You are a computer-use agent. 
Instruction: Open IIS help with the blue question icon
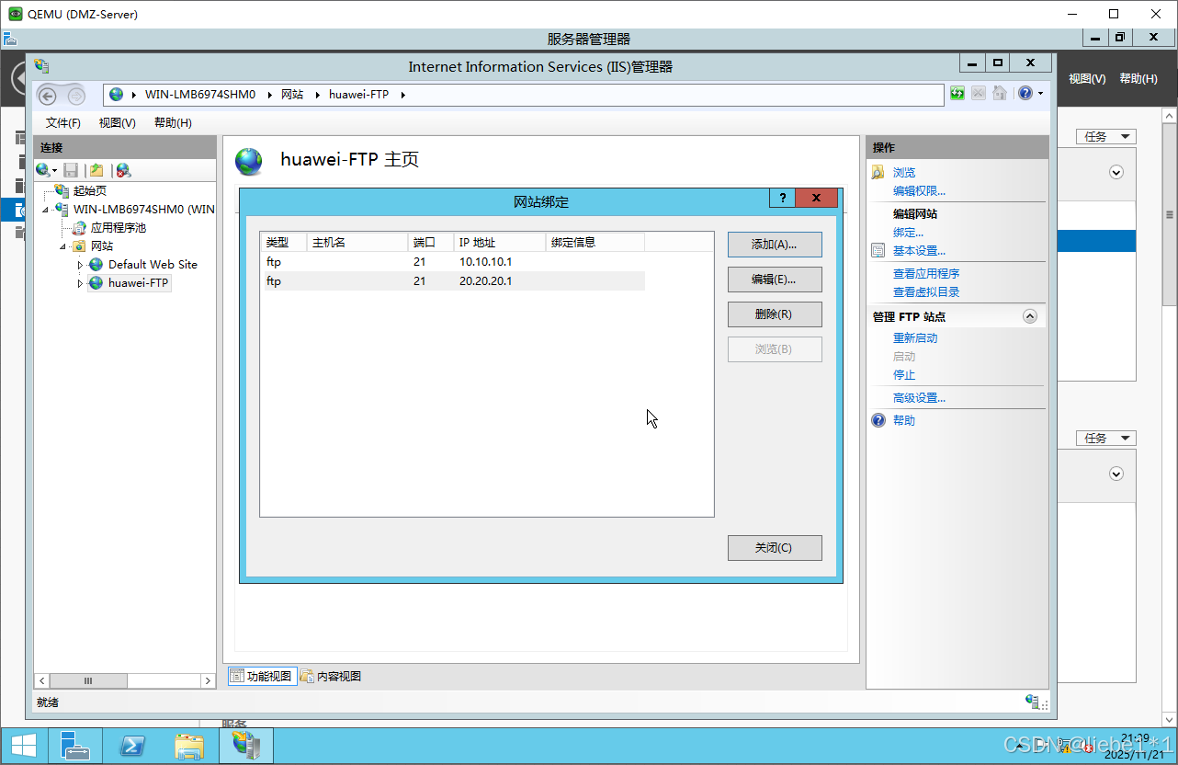click(x=1025, y=94)
